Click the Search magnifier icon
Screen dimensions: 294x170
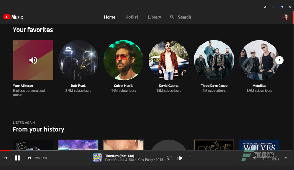tap(172, 17)
